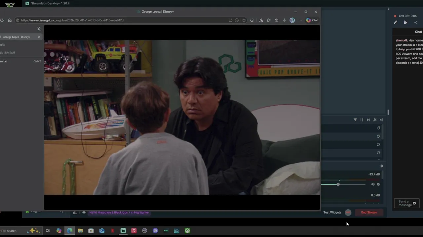The width and height of the screenshot is (423, 237).
Task: Open Xbox app from taskbar
Action: click(187, 231)
